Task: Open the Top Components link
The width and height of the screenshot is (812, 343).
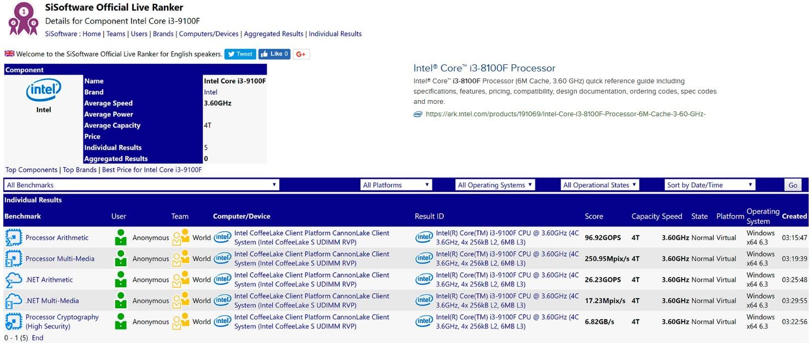Action: click(31, 170)
